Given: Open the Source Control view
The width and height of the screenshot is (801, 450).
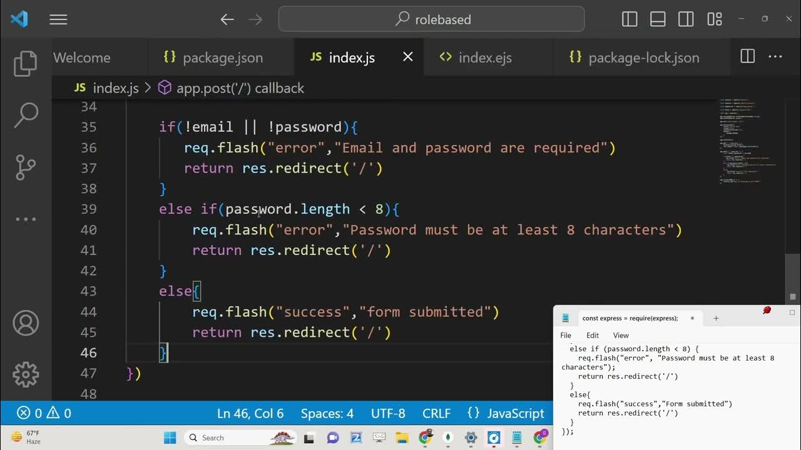Looking at the screenshot, I should click(26, 167).
